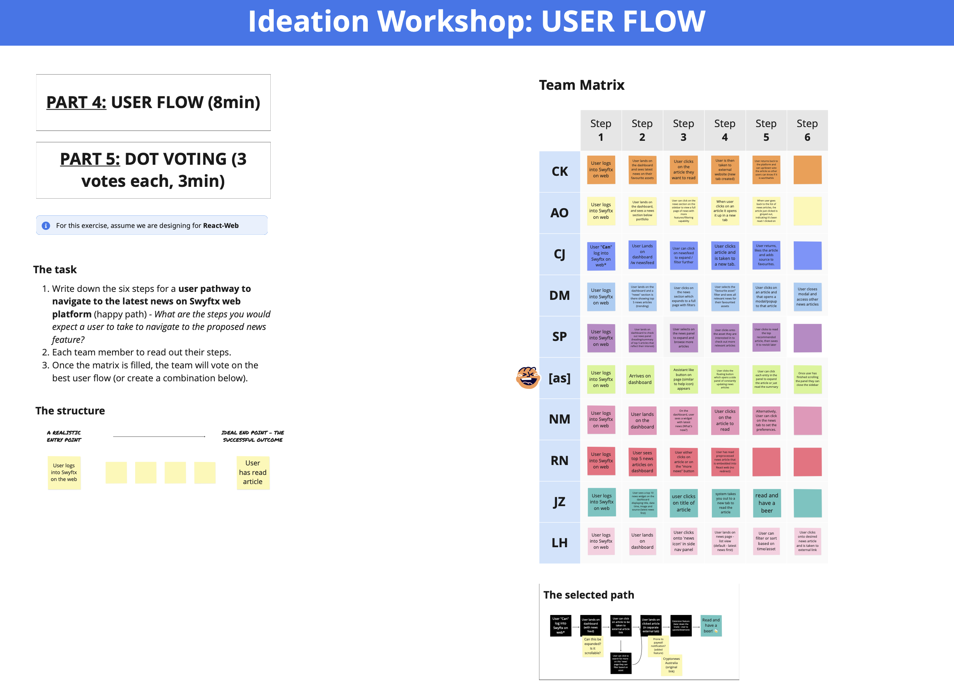The height and width of the screenshot is (688, 954).
Task: Click the 'CK' row label
Action: [x=560, y=172]
